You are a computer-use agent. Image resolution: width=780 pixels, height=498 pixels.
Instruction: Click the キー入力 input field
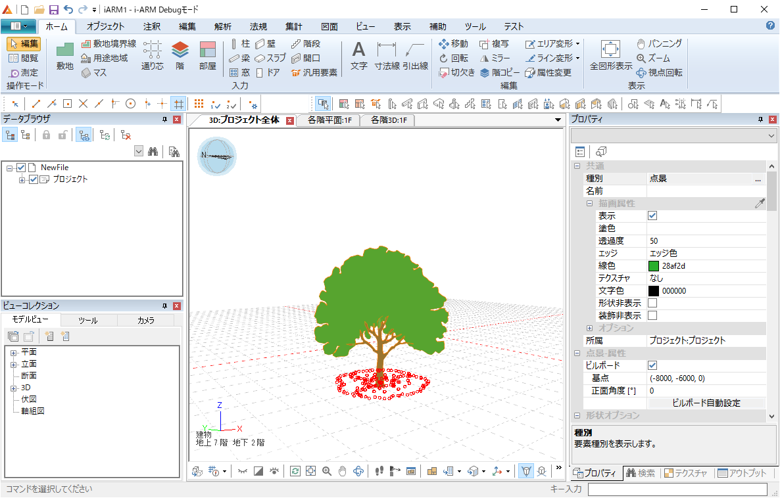[677, 489]
